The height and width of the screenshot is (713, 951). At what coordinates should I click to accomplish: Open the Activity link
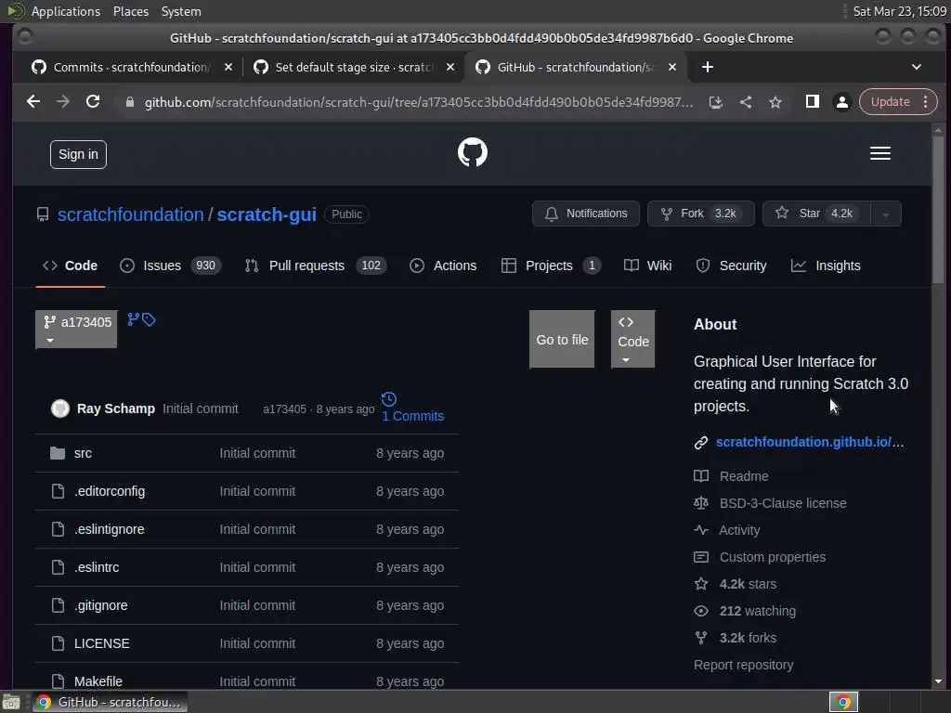pyautogui.click(x=738, y=530)
